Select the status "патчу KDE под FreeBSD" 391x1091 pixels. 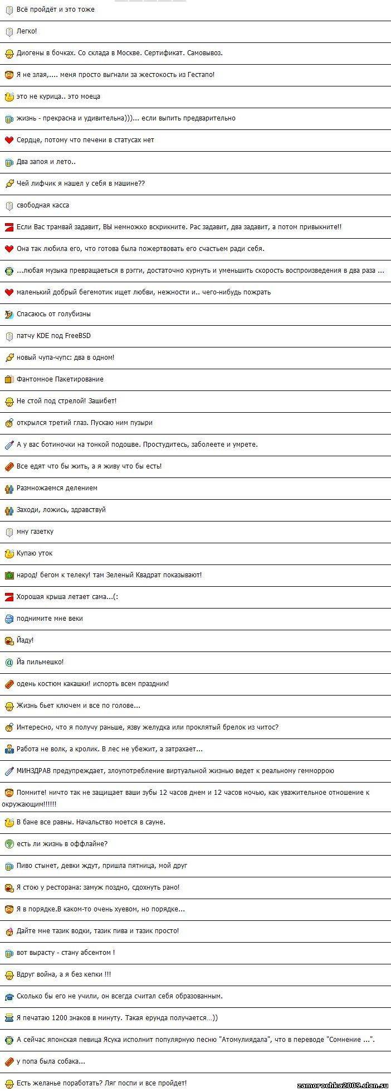click(x=53, y=336)
